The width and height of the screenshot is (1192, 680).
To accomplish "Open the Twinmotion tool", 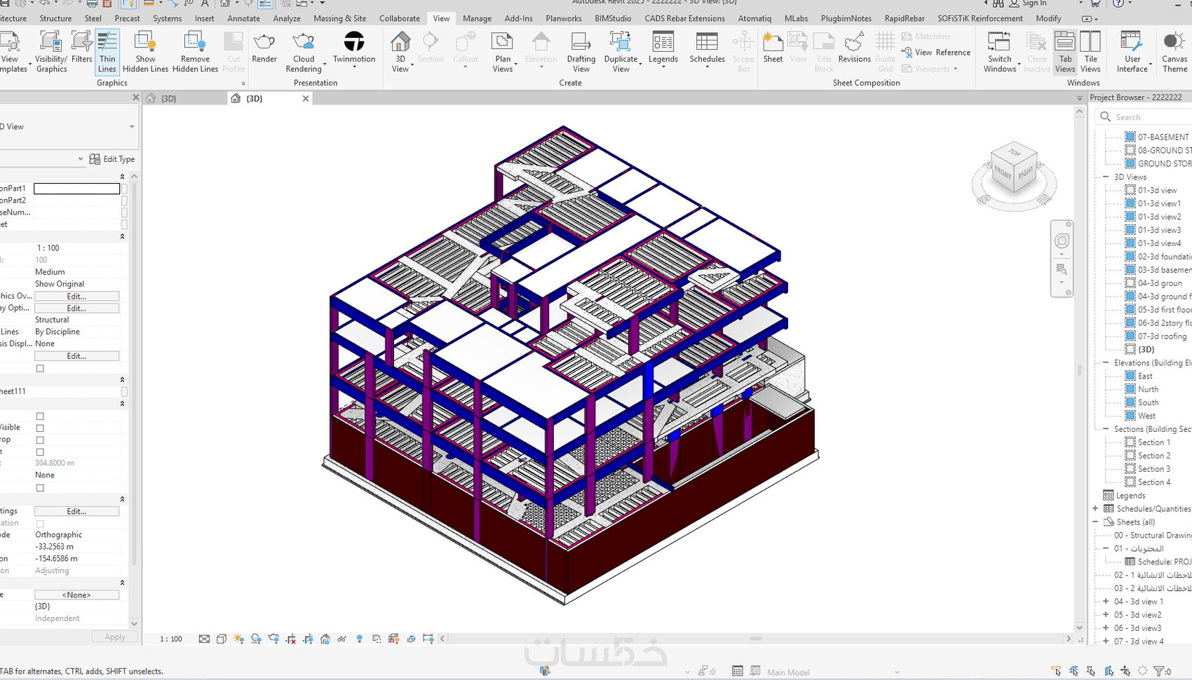I will [354, 49].
